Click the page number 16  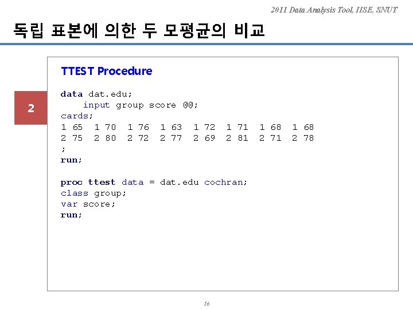206,303
